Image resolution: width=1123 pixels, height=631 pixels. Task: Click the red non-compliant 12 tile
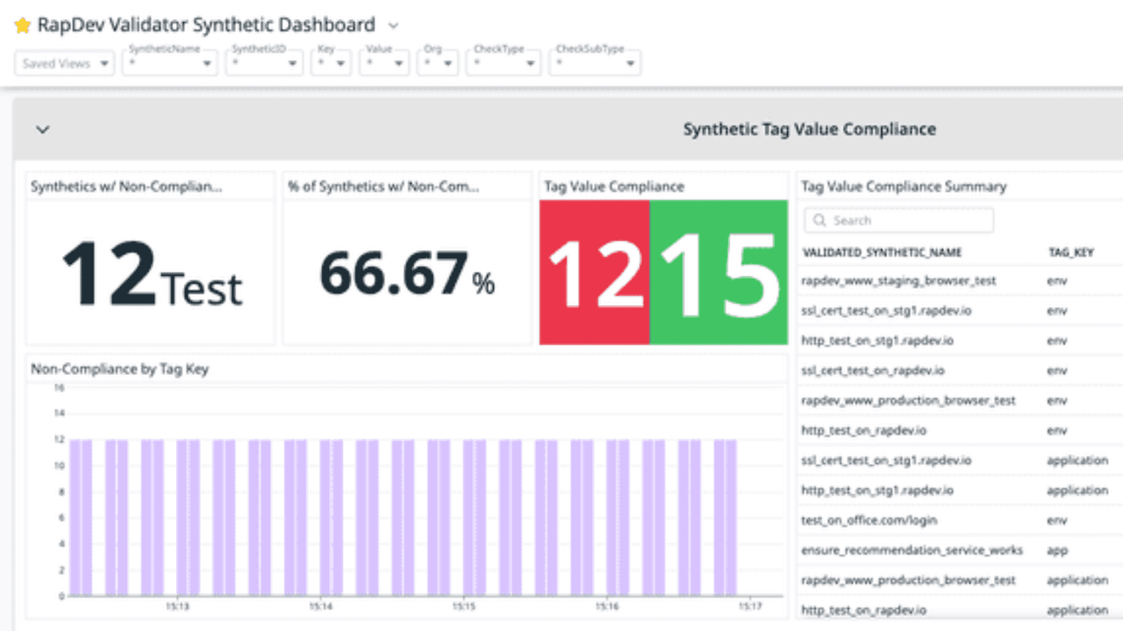594,272
